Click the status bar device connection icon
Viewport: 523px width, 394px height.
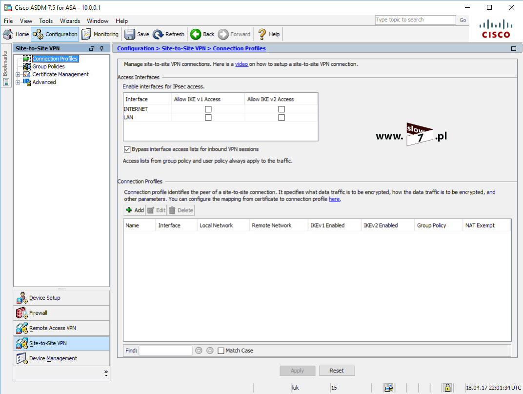pyautogui.click(x=388, y=388)
